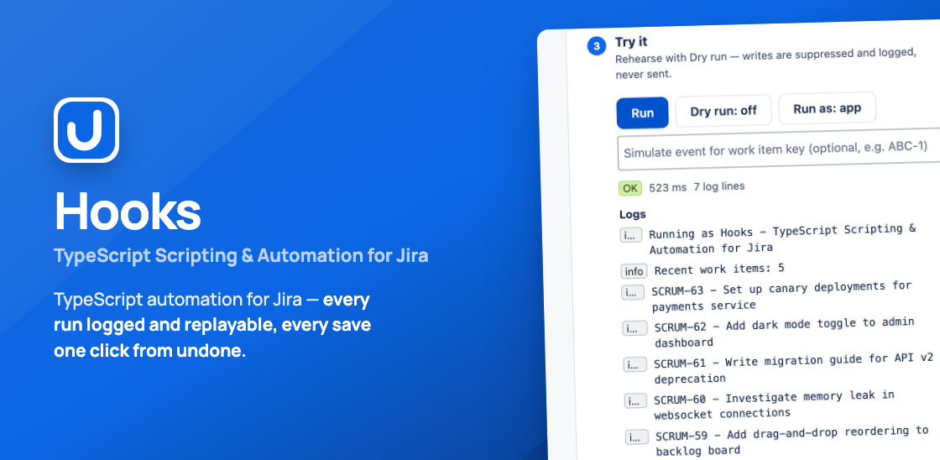This screenshot has width=940, height=460.
Task: Click the info badge beside Recent work items
Action: click(x=634, y=272)
